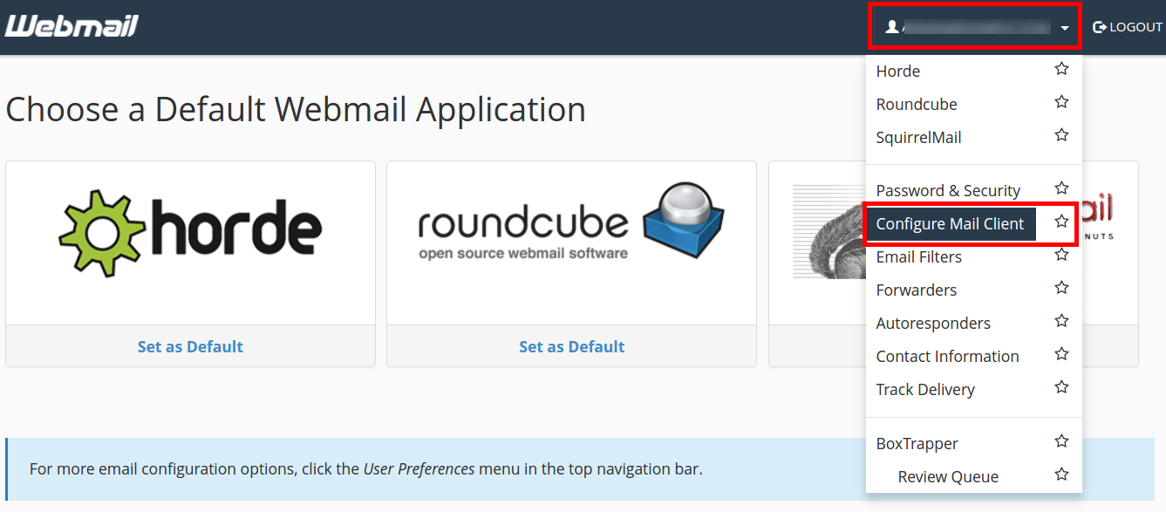Click the star beside Review Queue

tap(1061, 474)
